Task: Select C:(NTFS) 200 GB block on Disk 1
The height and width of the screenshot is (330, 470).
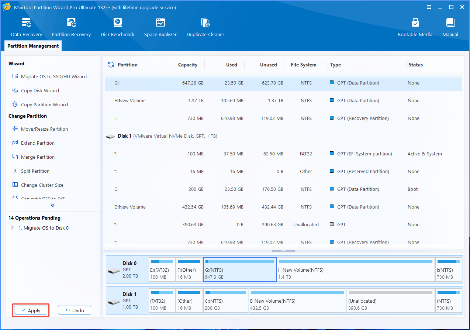Action: pos(226,301)
